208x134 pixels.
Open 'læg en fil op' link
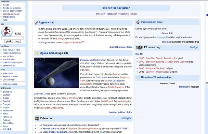[x=8, y=56]
